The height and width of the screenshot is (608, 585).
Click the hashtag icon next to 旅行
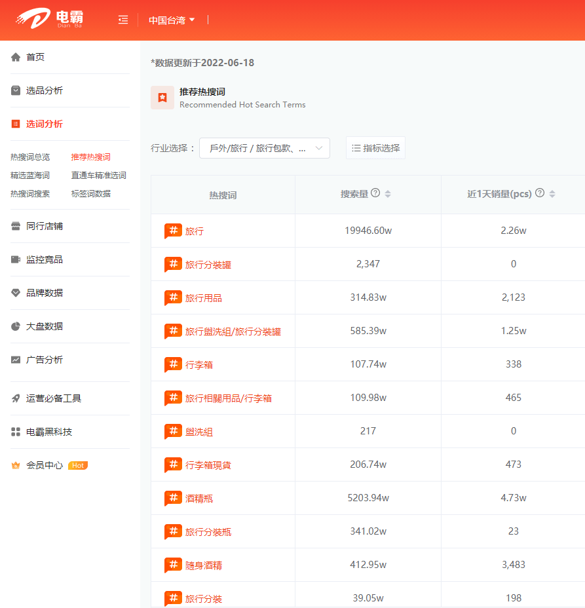click(x=173, y=231)
